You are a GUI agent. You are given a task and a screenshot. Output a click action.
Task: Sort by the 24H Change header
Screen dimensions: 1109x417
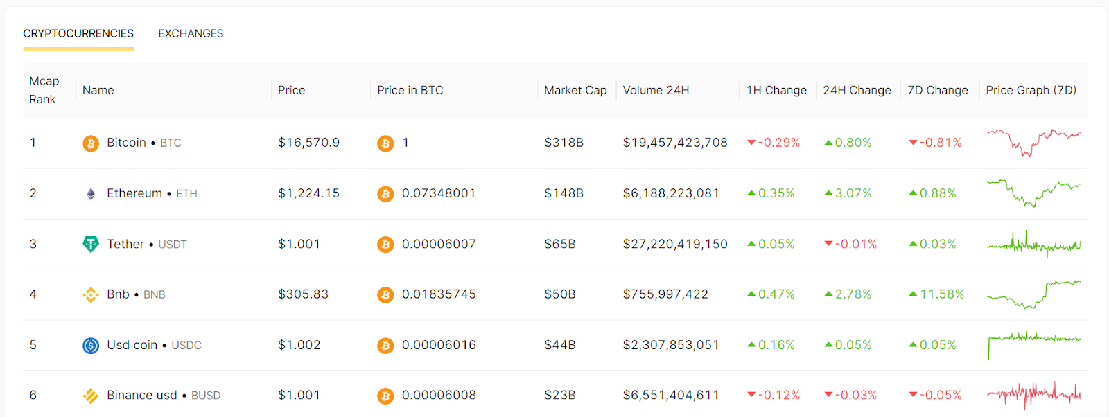(x=857, y=90)
